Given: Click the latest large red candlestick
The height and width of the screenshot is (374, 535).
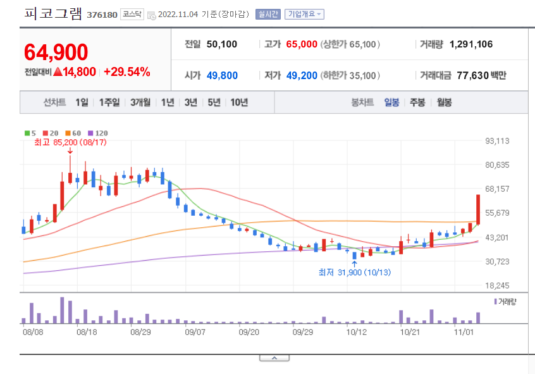Looking at the screenshot, I should click(x=478, y=209).
